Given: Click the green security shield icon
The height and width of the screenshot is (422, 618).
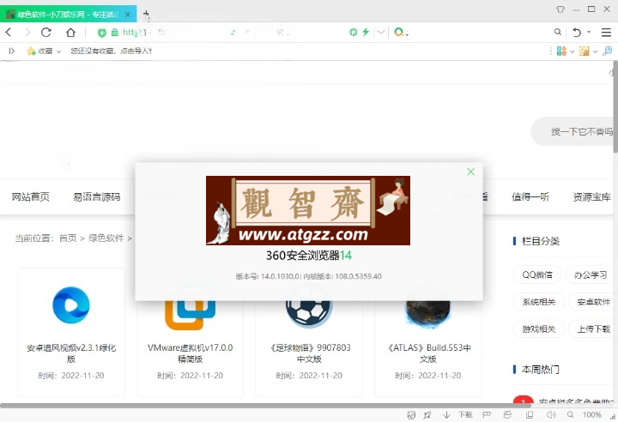Looking at the screenshot, I should (x=101, y=33).
